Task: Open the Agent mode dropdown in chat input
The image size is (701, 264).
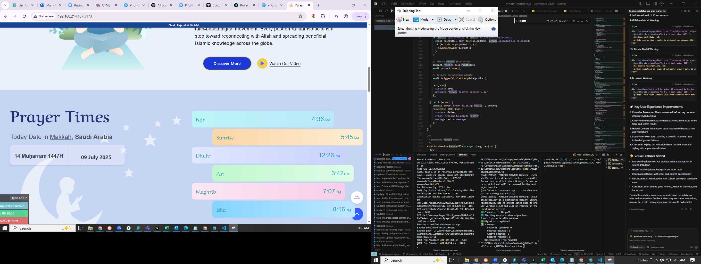Action: [x=637, y=247]
